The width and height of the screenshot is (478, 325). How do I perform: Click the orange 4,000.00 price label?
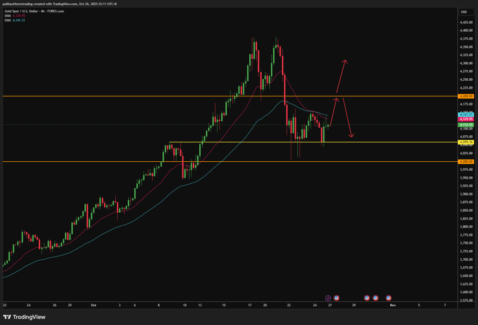[x=466, y=161]
